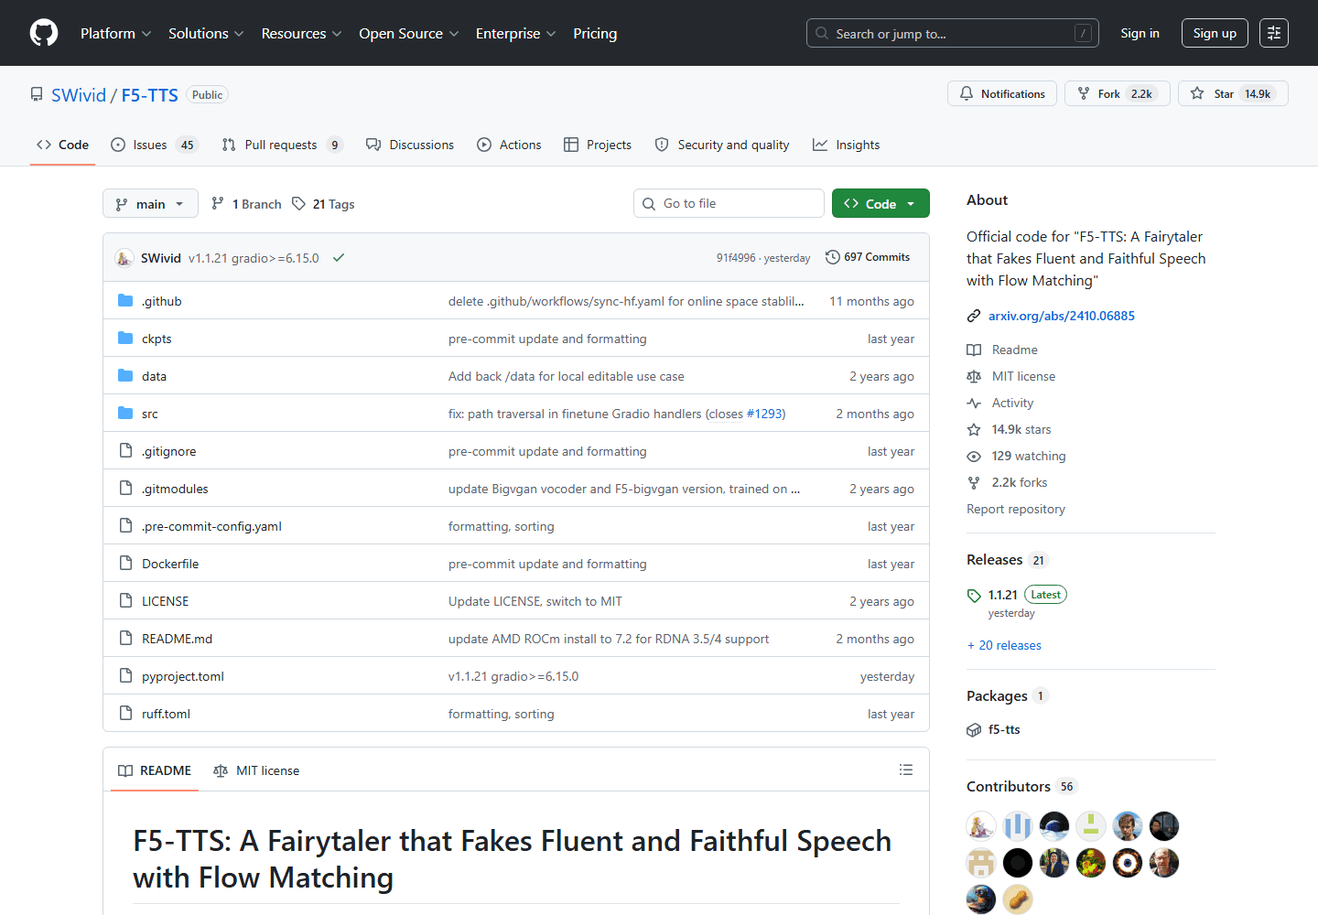
Task: Click the 1 Branch link
Action: (x=246, y=204)
